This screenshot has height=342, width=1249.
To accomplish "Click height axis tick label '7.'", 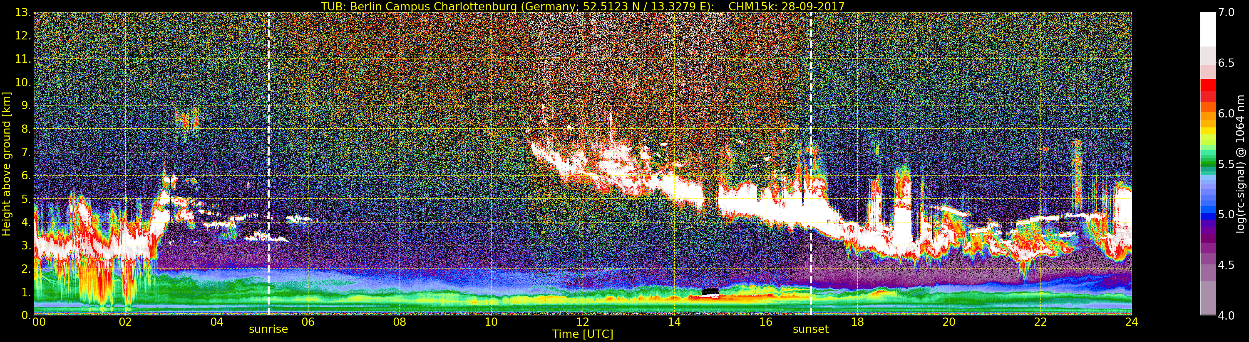I will (26, 152).
